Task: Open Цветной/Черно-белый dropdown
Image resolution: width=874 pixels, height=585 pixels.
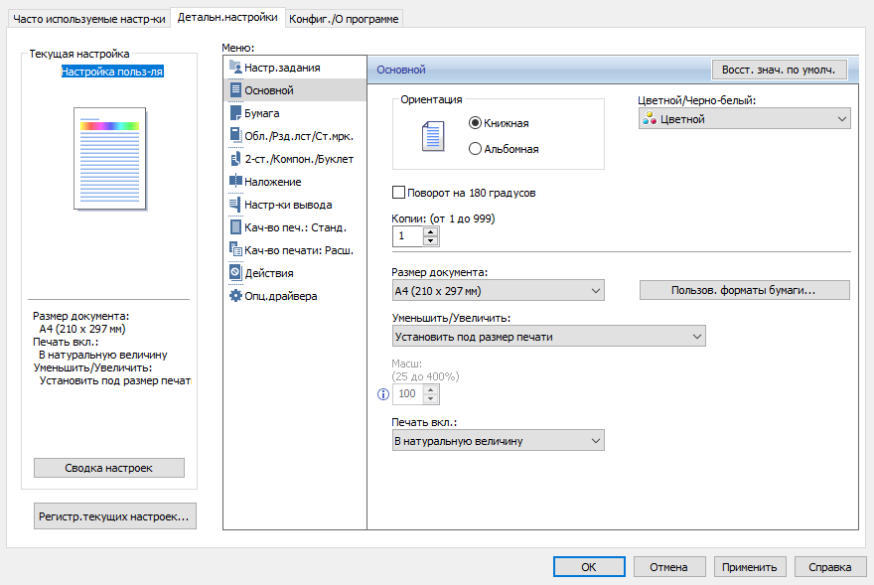Action: point(744,119)
